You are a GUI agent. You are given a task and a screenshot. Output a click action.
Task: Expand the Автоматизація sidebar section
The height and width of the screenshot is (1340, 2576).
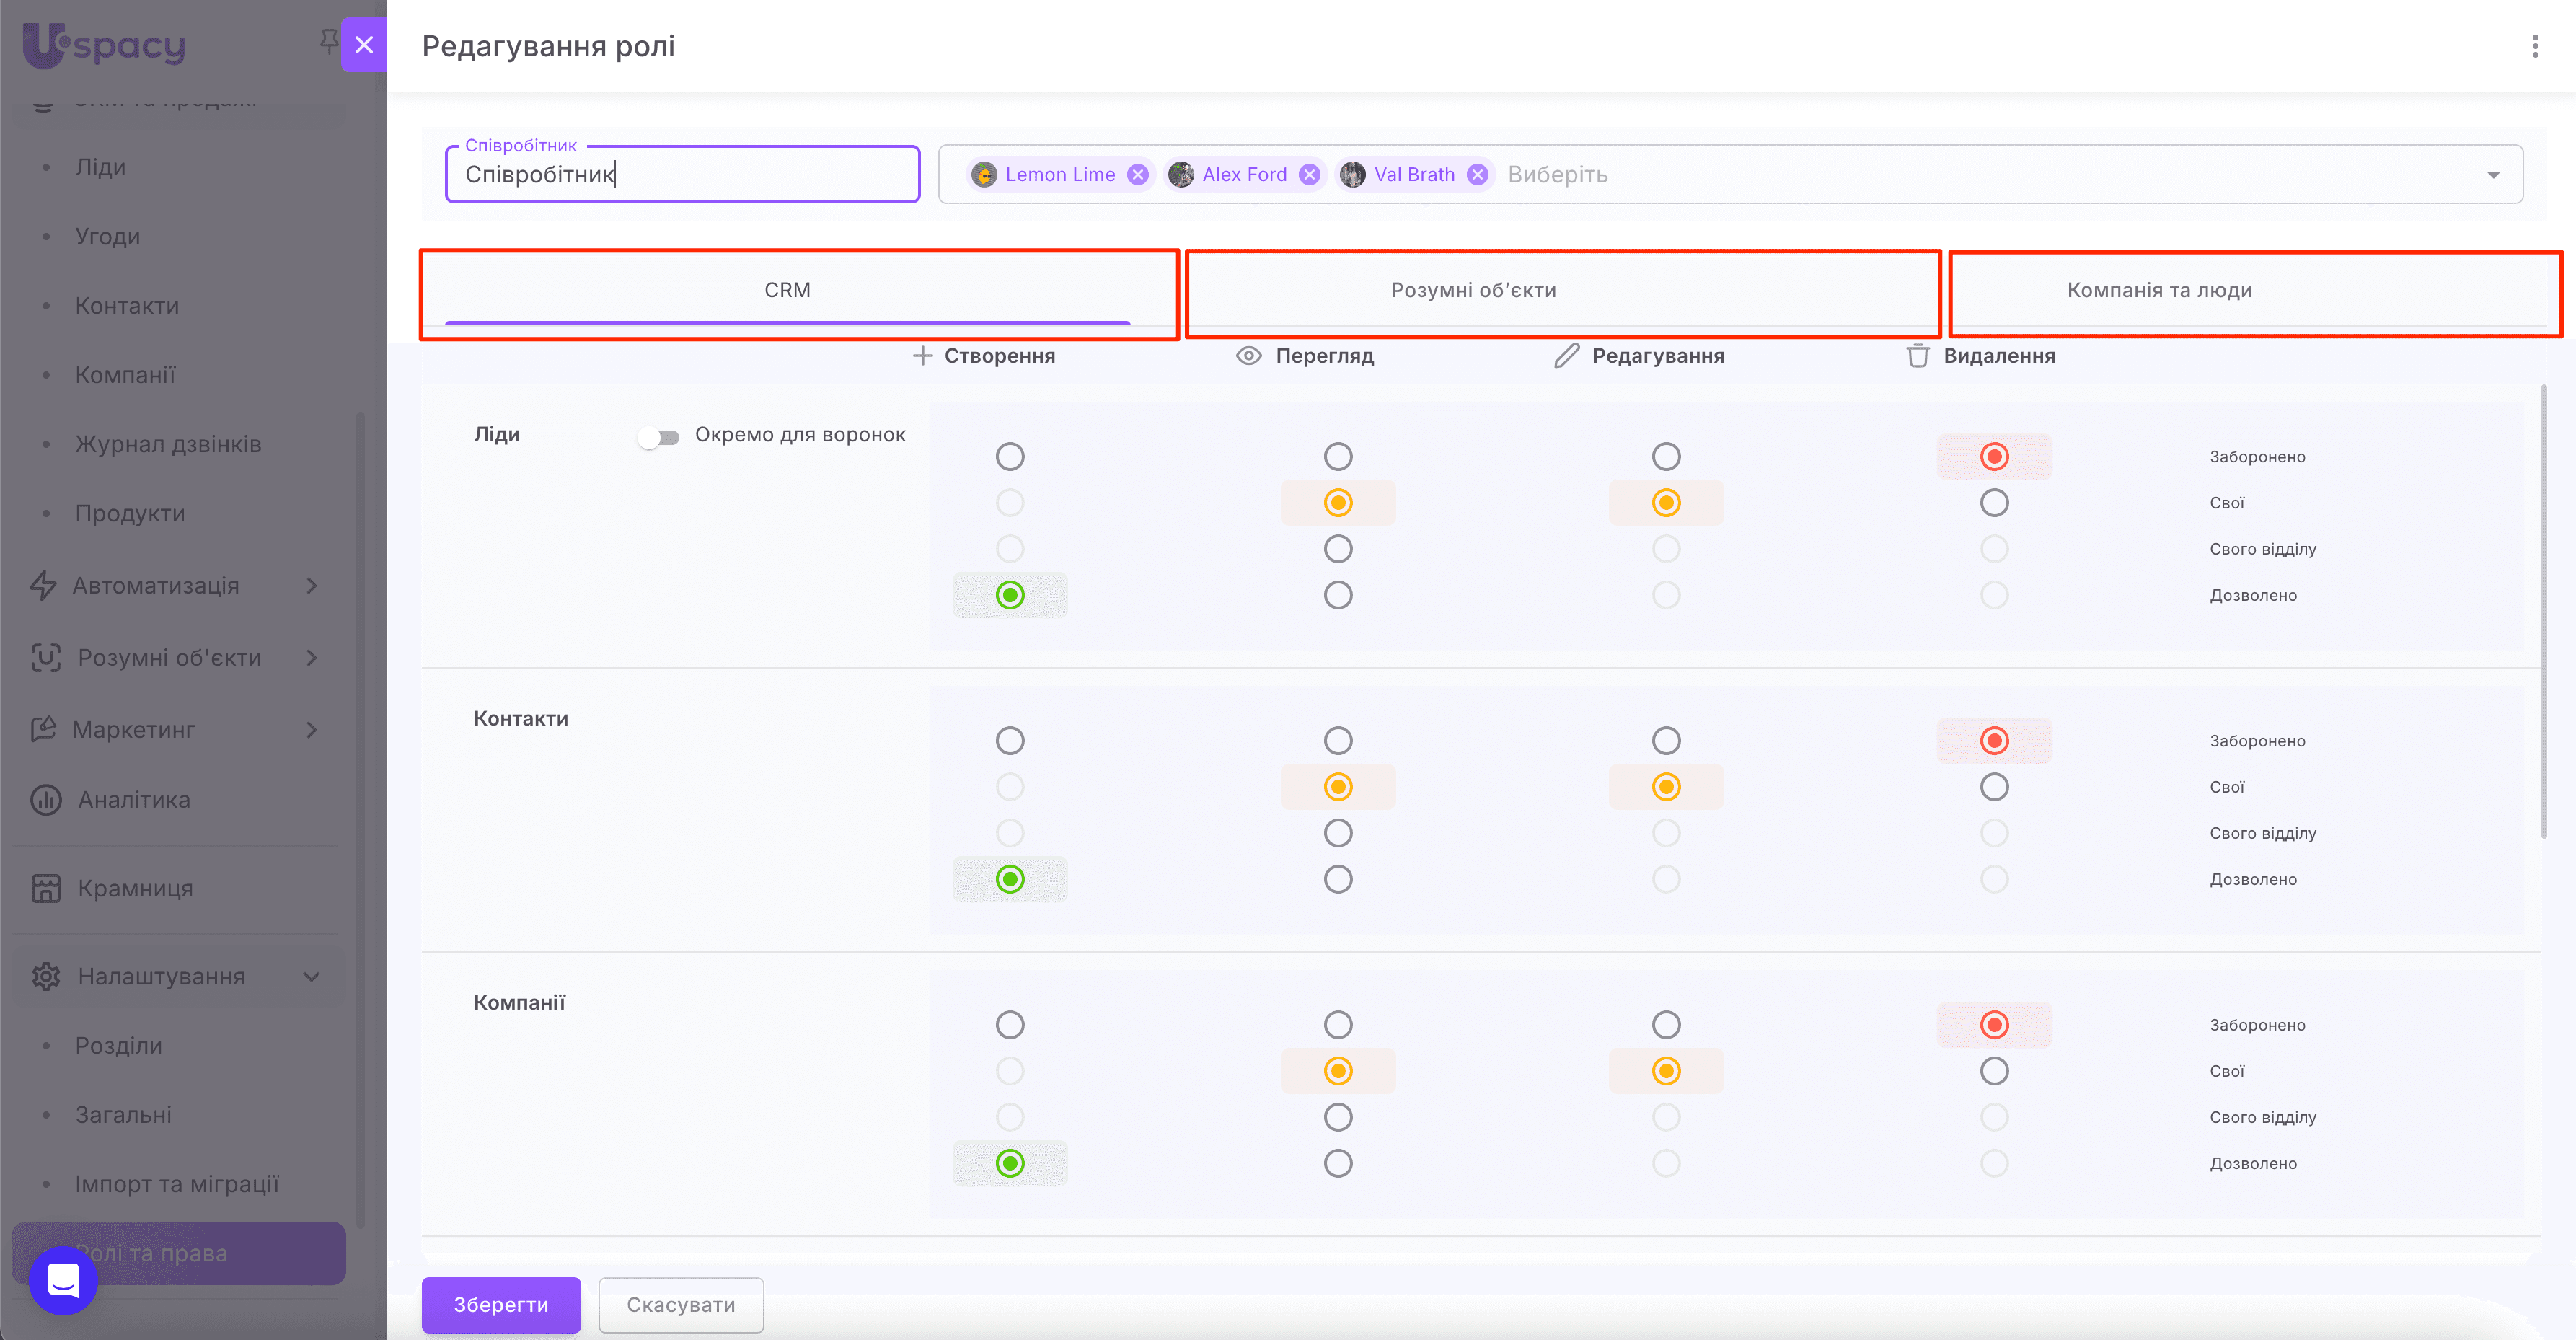(x=311, y=586)
